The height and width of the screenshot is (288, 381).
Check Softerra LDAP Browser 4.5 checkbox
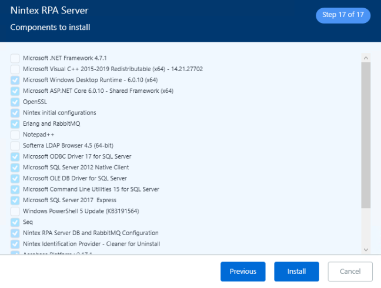coord(15,146)
